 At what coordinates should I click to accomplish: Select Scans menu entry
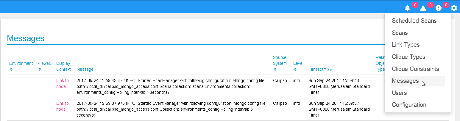click(x=400, y=33)
